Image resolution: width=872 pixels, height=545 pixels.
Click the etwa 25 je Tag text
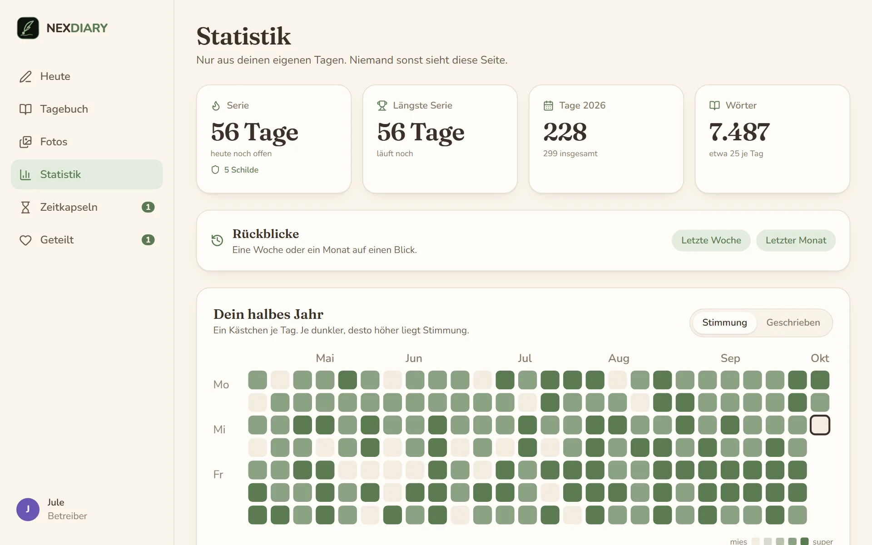click(736, 154)
